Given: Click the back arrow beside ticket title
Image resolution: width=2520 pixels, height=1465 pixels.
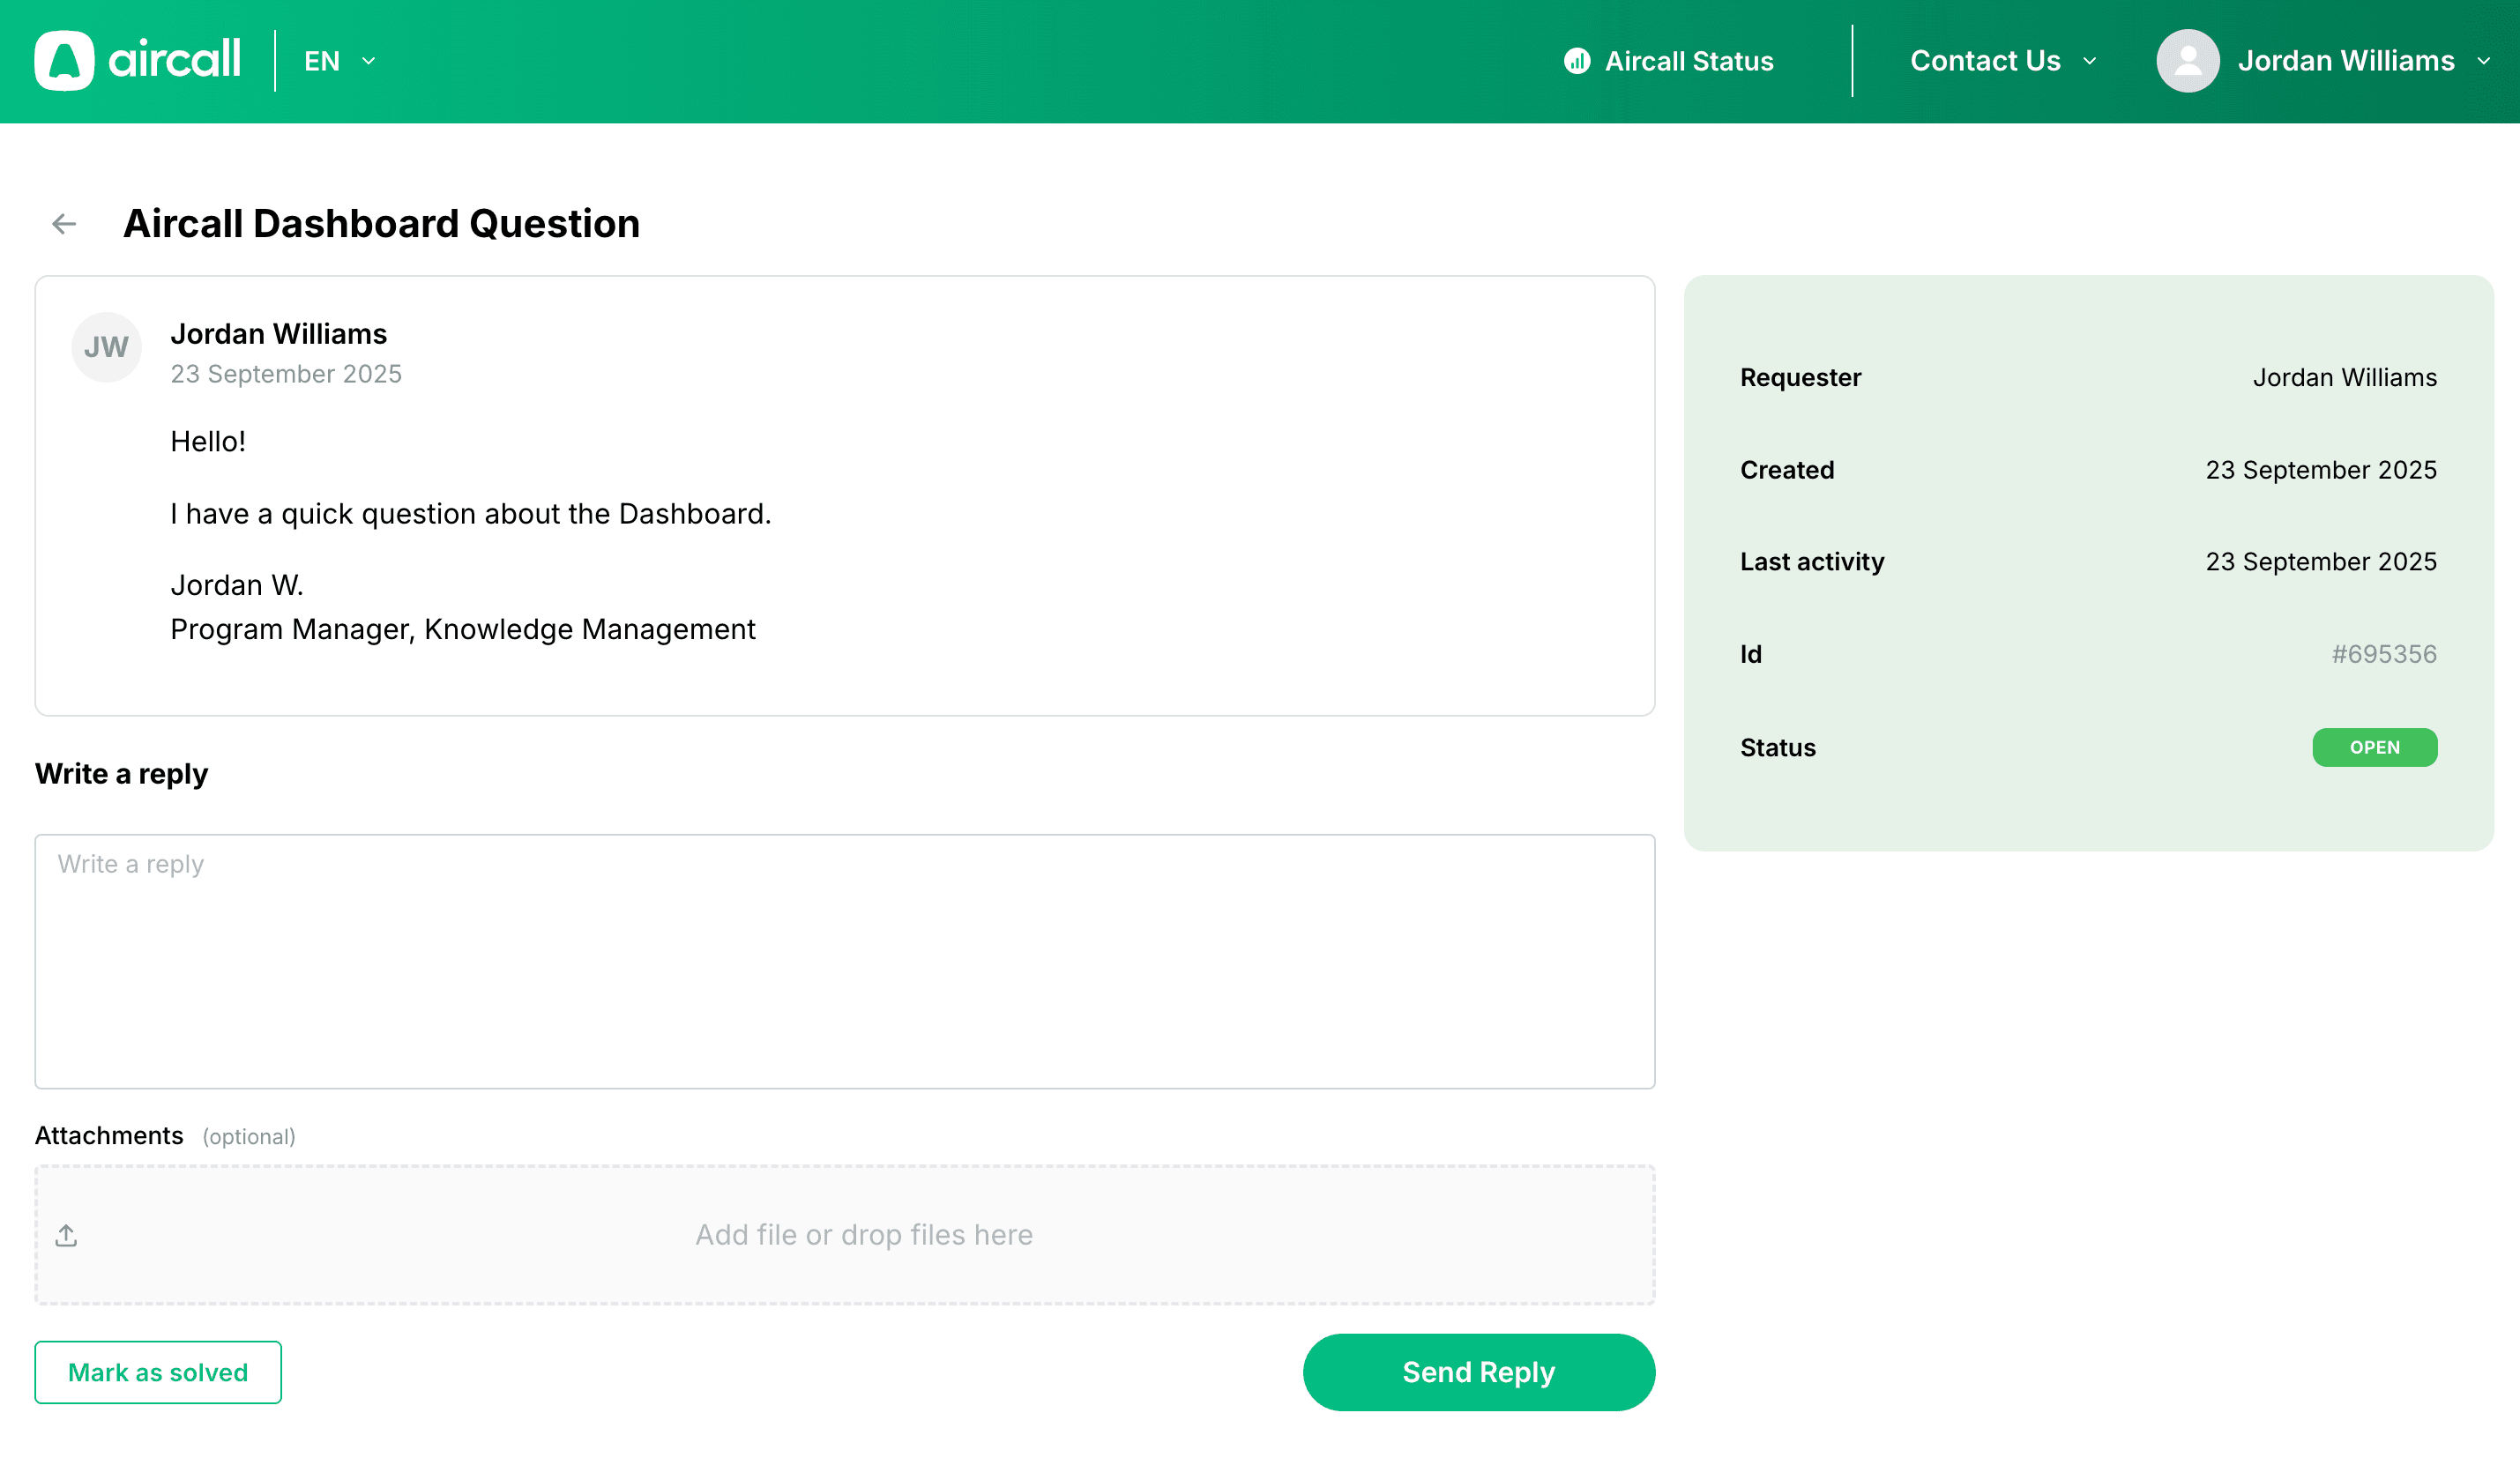Looking at the screenshot, I should tap(64, 224).
